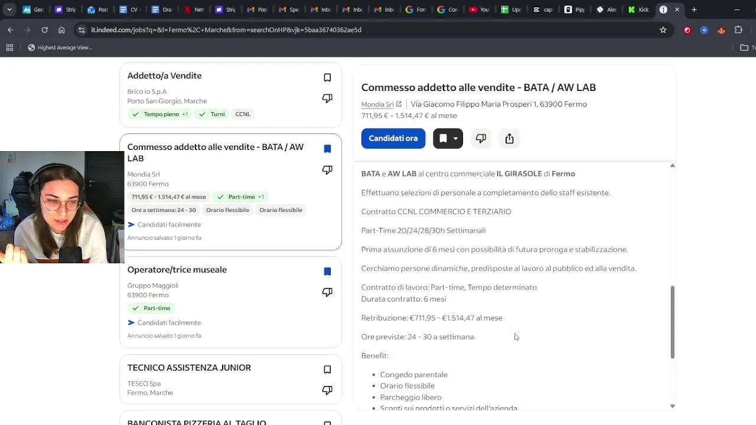Click the CCNL tag
The width and height of the screenshot is (756, 425).
coord(243,114)
